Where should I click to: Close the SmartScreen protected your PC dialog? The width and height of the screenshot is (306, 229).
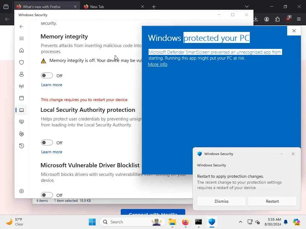click(294, 31)
